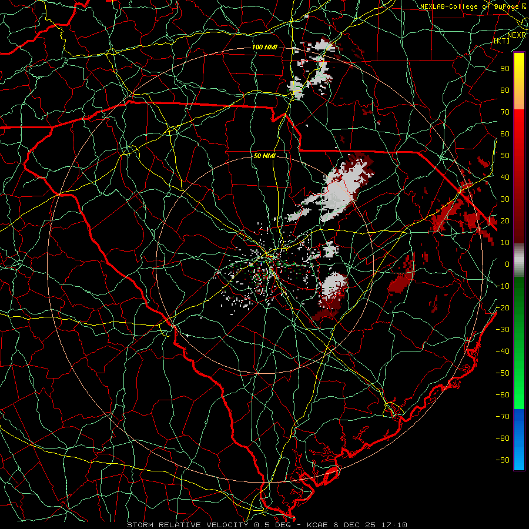Pick the bright red segment of the color bar
The image size is (529, 529).
pyautogui.click(x=519, y=122)
